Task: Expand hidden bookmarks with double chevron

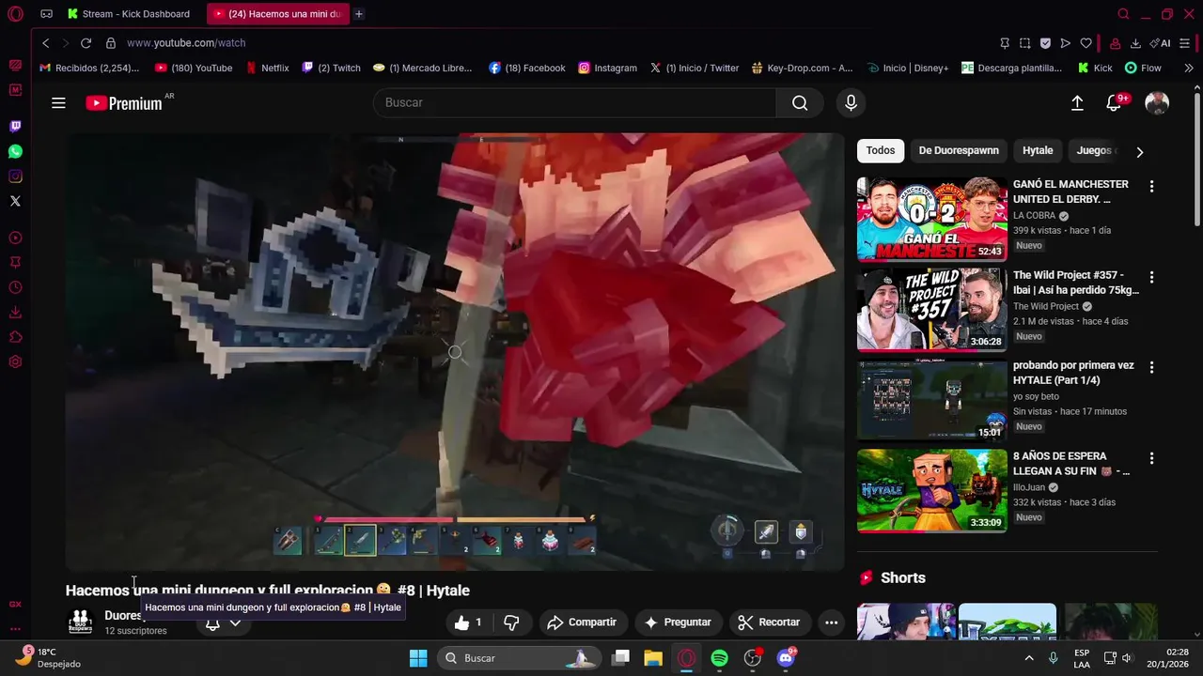Action: point(1189,69)
